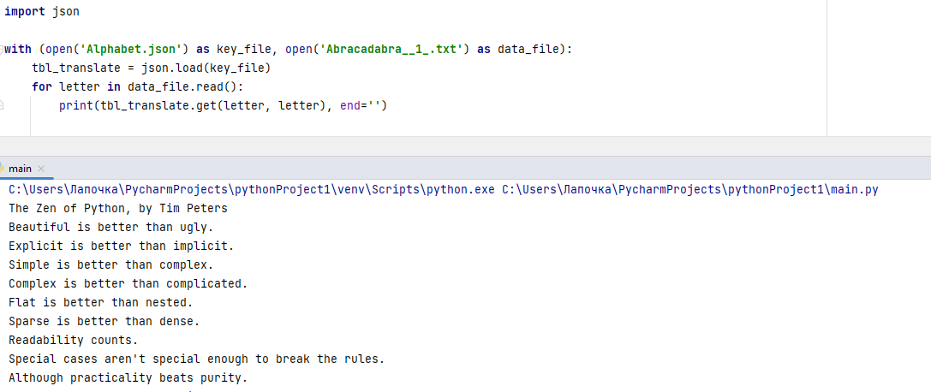This screenshot has width=931, height=392.
Task: Click output line 'Flat is better than nested.'
Action: 101,302
